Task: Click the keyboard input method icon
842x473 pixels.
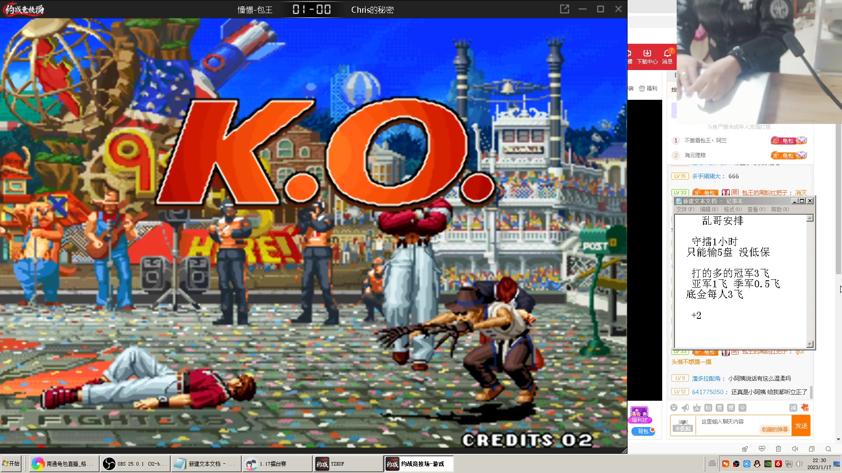Action: click(712, 464)
